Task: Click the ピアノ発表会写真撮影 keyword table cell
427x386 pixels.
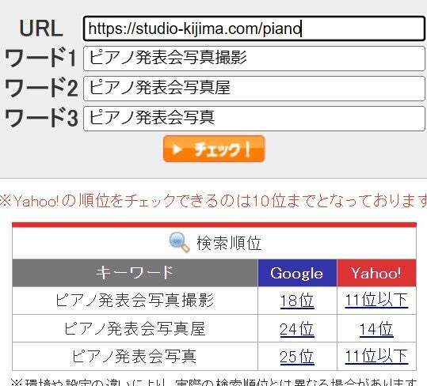Action: click(x=135, y=301)
